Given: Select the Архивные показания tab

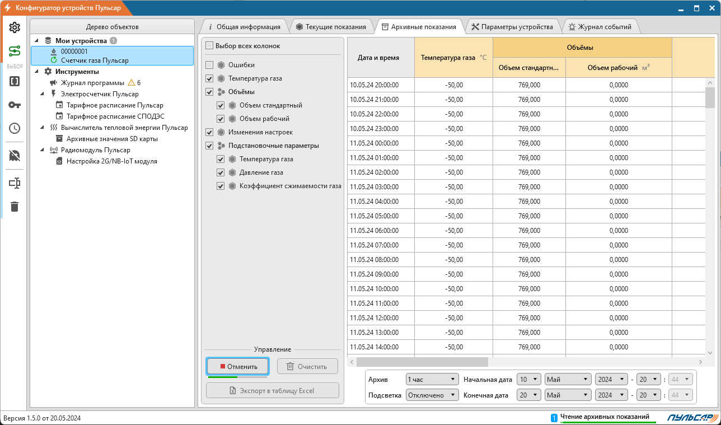Looking at the screenshot, I should 419,26.
